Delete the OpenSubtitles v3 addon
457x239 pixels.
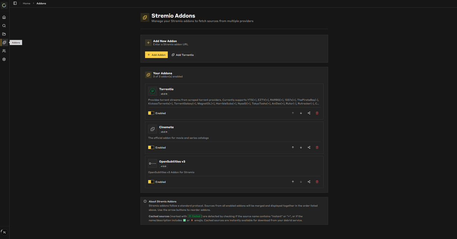click(317, 182)
